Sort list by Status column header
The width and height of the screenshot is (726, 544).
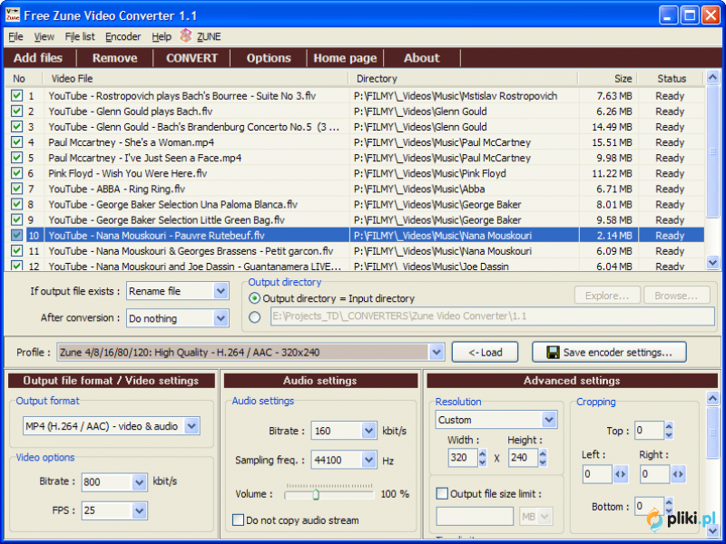pos(671,78)
